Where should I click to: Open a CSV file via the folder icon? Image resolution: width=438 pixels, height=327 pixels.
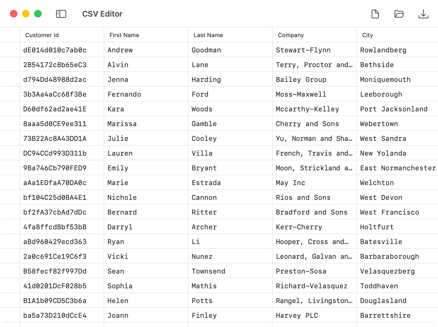tap(399, 14)
